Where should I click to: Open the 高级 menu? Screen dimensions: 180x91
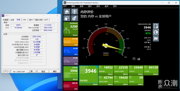(98, 6)
